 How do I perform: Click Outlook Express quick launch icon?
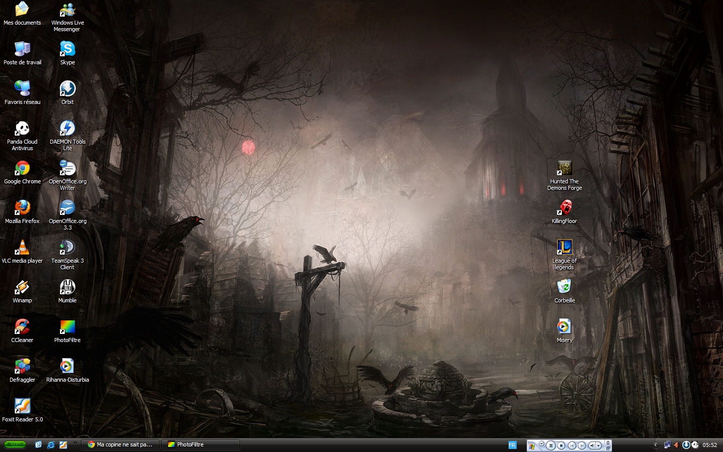pyautogui.click(x=39, y=444)
